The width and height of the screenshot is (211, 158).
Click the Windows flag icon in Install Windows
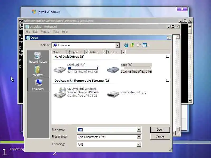34,12
